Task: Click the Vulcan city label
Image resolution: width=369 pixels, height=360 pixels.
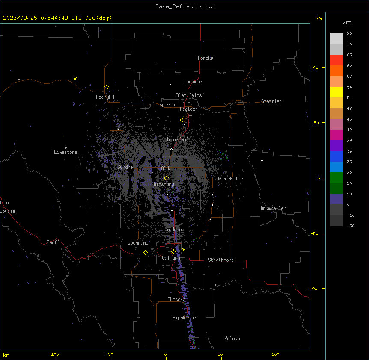Action: [x=232, y=339]
